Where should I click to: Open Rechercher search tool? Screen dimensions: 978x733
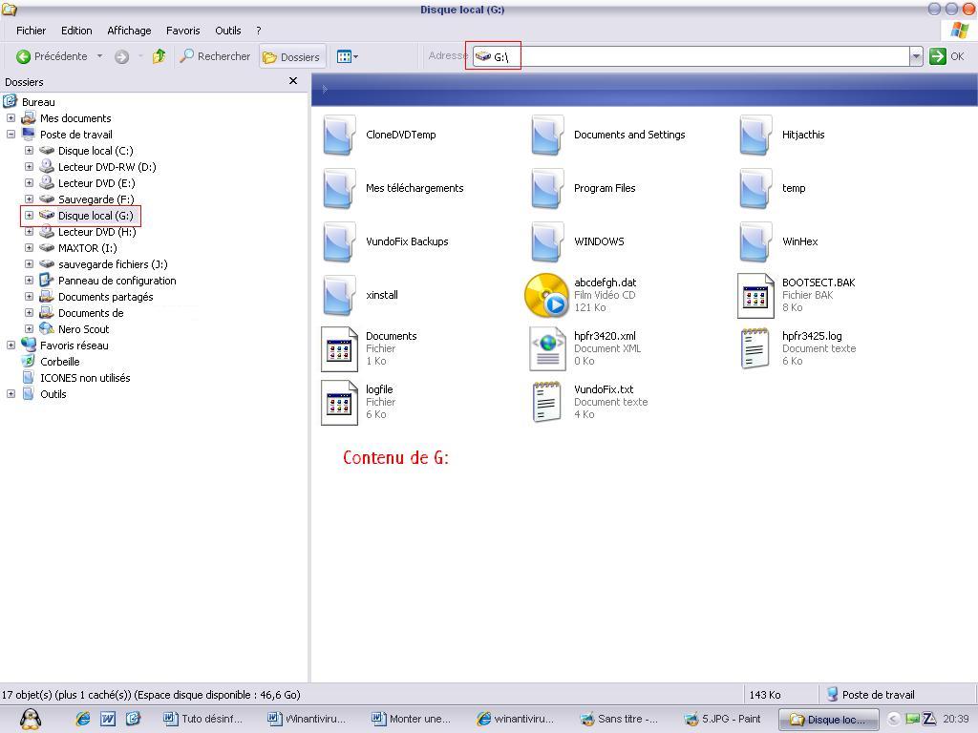215,56
